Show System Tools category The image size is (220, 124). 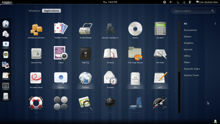point(191,75)
